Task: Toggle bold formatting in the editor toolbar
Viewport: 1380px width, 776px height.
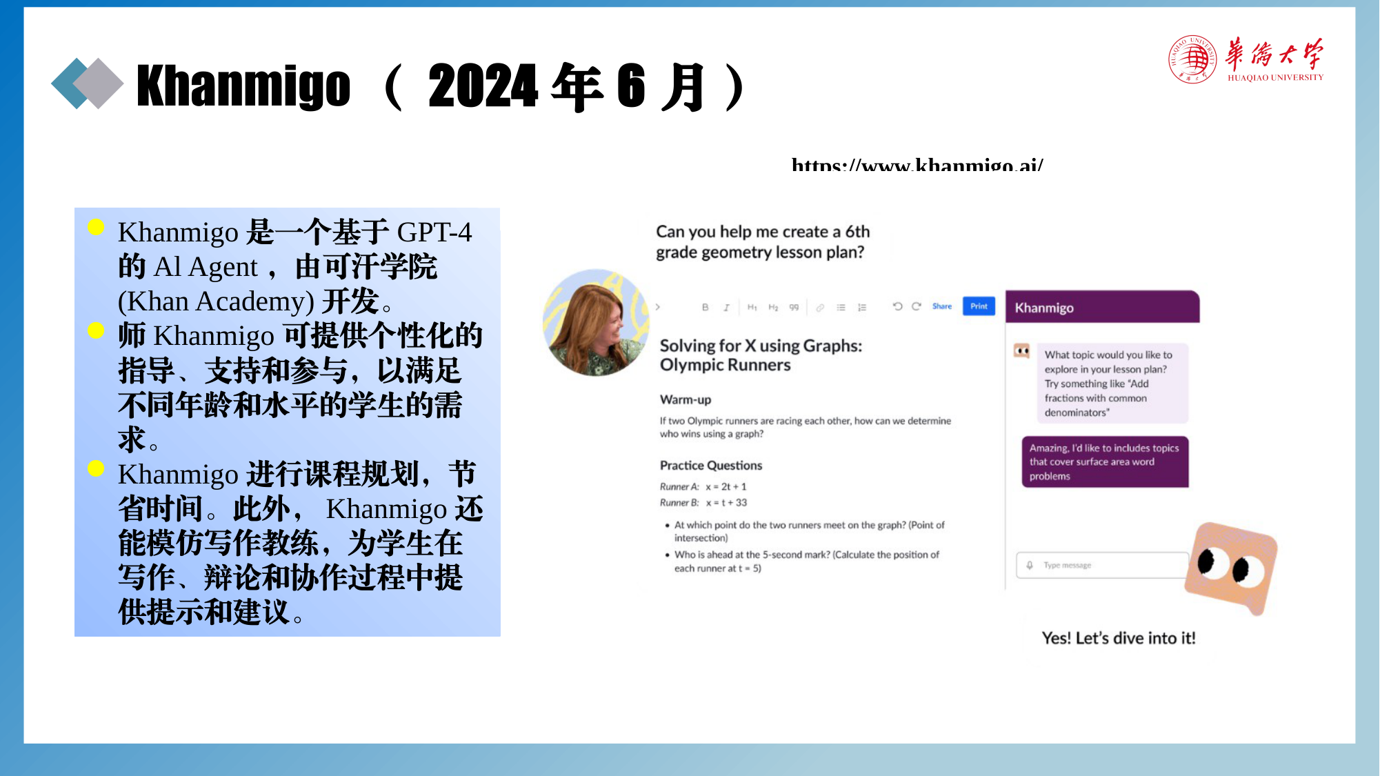Action: click(705, 307)
